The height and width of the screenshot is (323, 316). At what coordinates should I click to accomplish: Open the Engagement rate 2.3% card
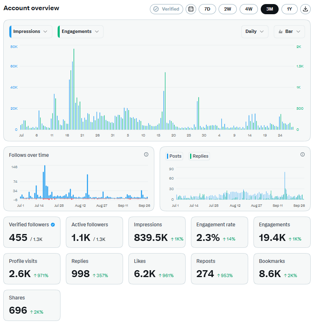(x=219, y=232)
